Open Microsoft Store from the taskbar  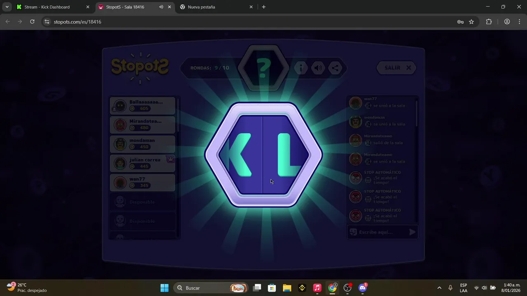click(272, 288)
